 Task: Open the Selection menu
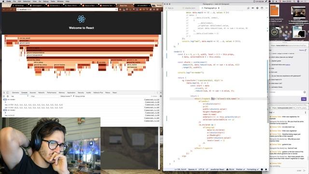[x=27, y=1]
